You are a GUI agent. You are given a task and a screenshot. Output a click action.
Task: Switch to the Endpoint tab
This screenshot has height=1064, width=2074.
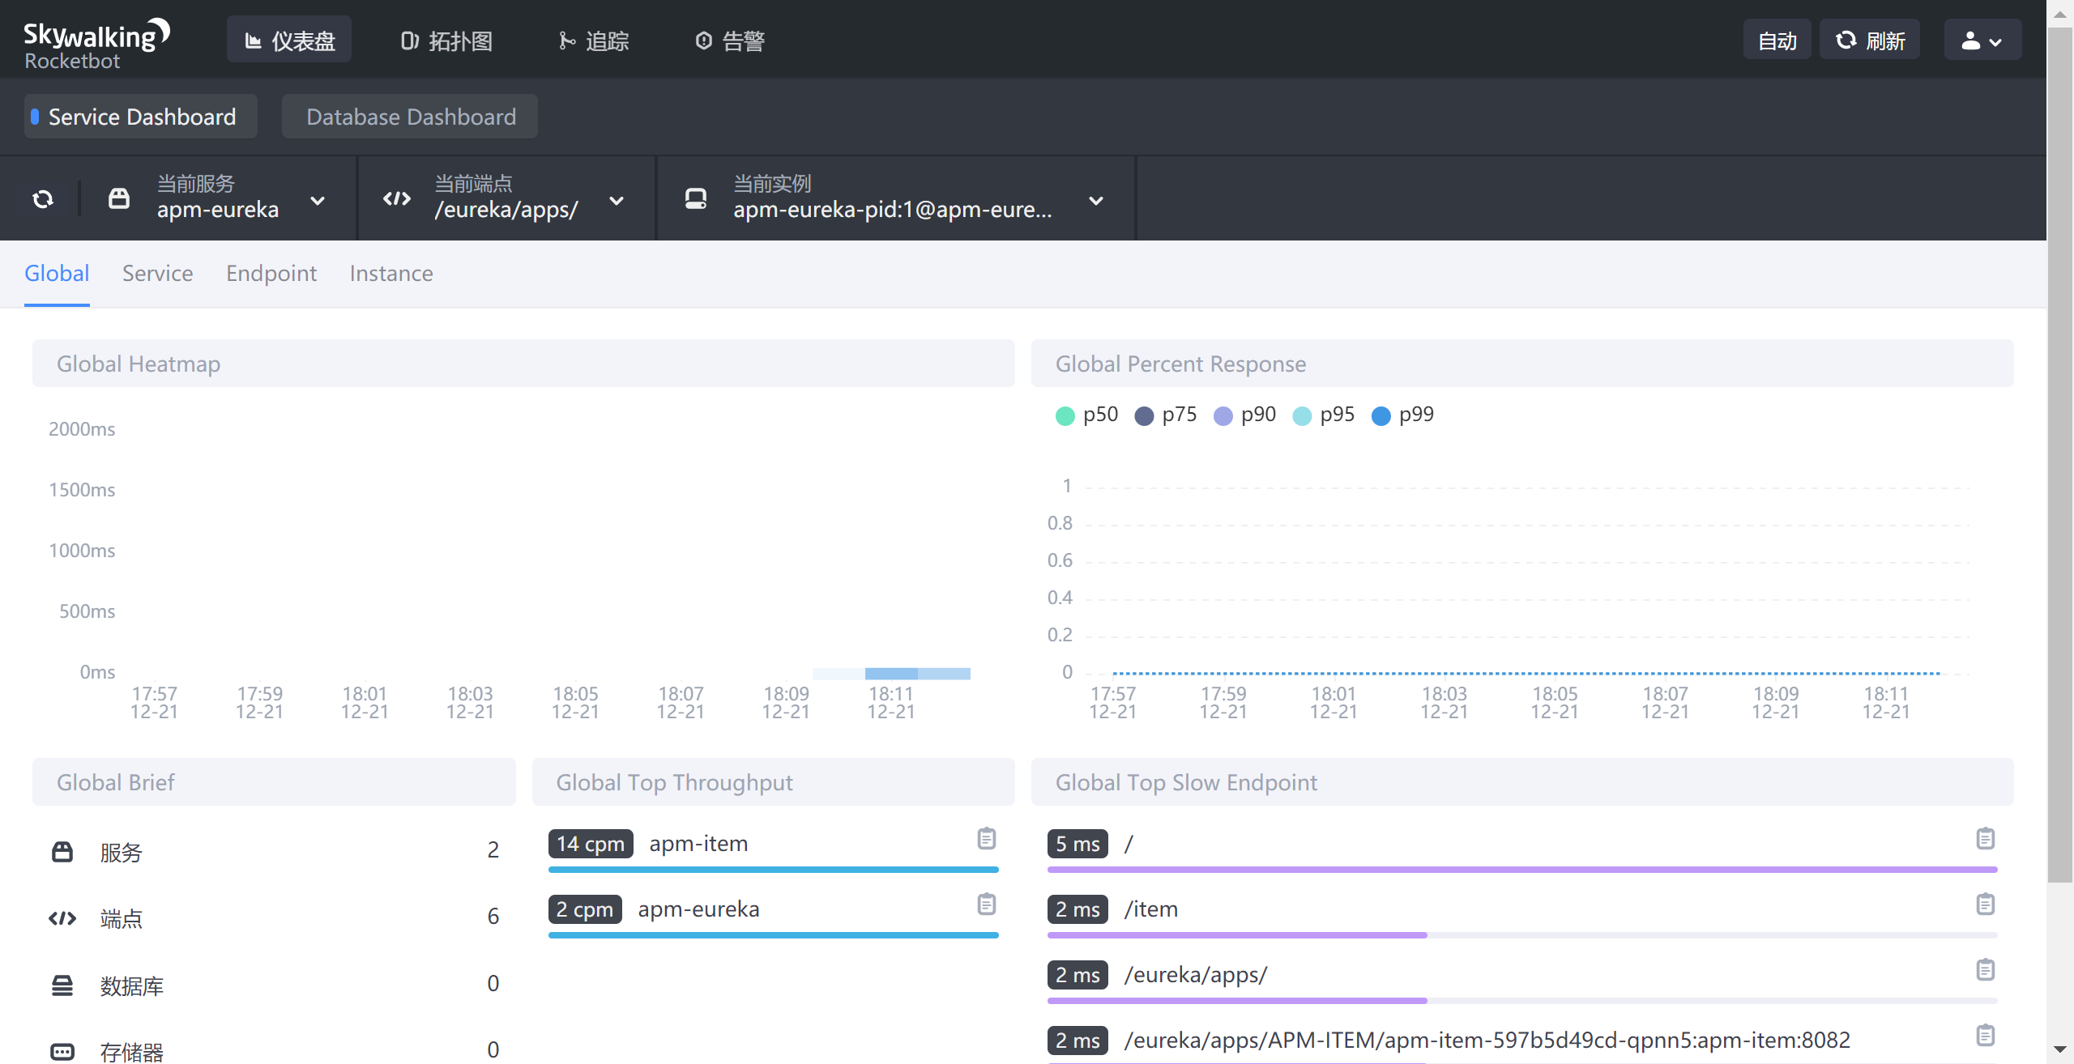271,274
